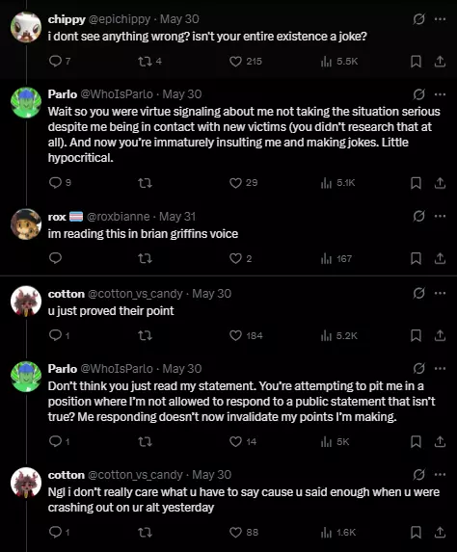Bookmark Parlo's 'Don't think you just read' tweet
The height and width of the screenshot is (552, 457).
pos(416,442)
